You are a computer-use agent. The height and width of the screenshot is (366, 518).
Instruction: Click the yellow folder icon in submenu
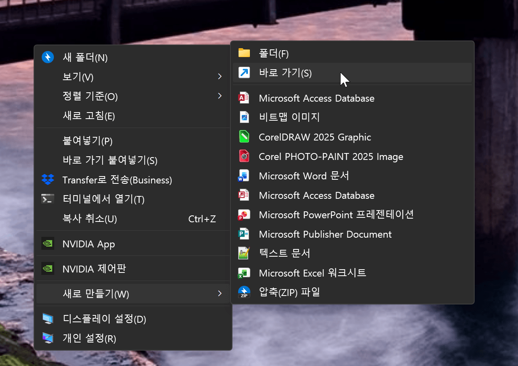(244, 53)
